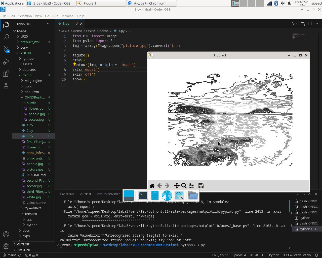Activate the matplotlib Pan tool
Image resolution: width=322 pixels, height=258 pixels.
pos(177,186)
